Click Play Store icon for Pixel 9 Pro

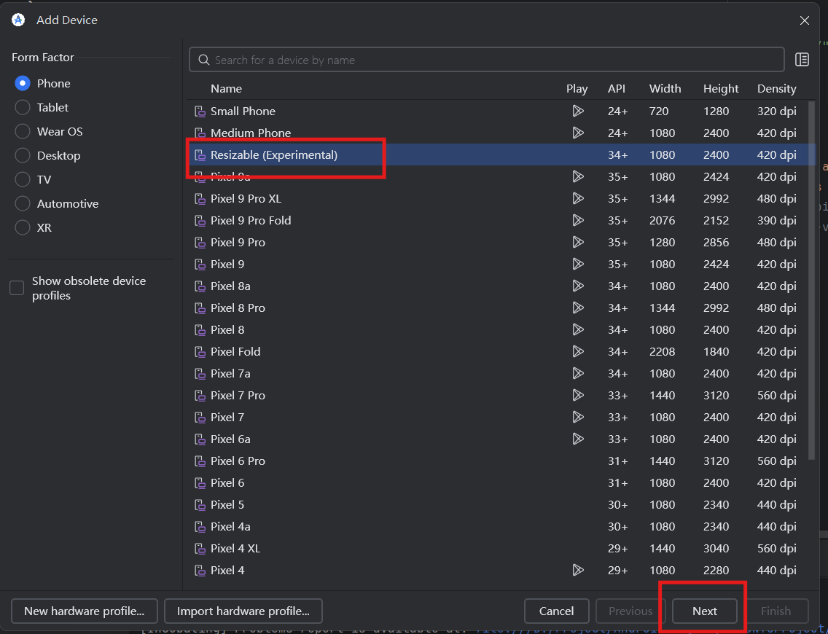pos(578,242)
